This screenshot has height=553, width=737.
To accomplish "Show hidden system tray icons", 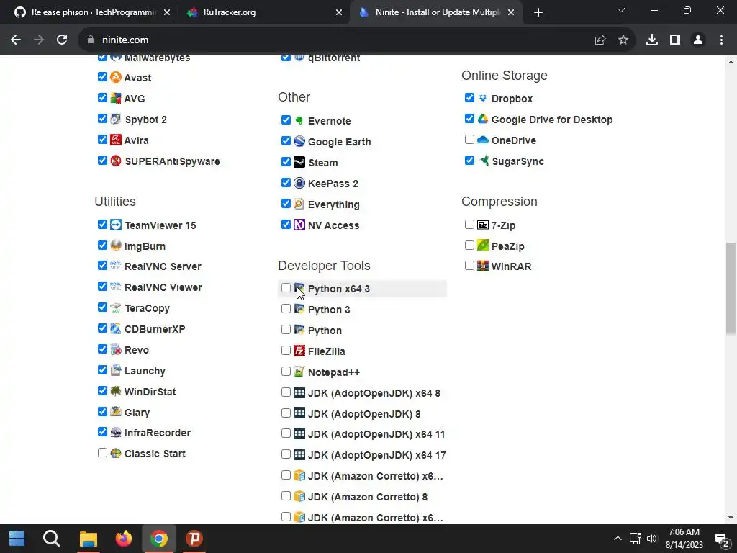I will (618, 539).
